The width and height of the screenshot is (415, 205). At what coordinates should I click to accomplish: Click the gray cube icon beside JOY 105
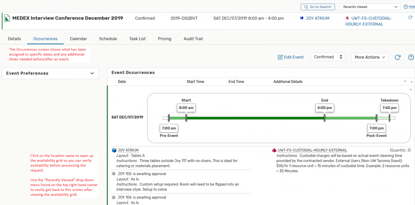tap(114, 174)
